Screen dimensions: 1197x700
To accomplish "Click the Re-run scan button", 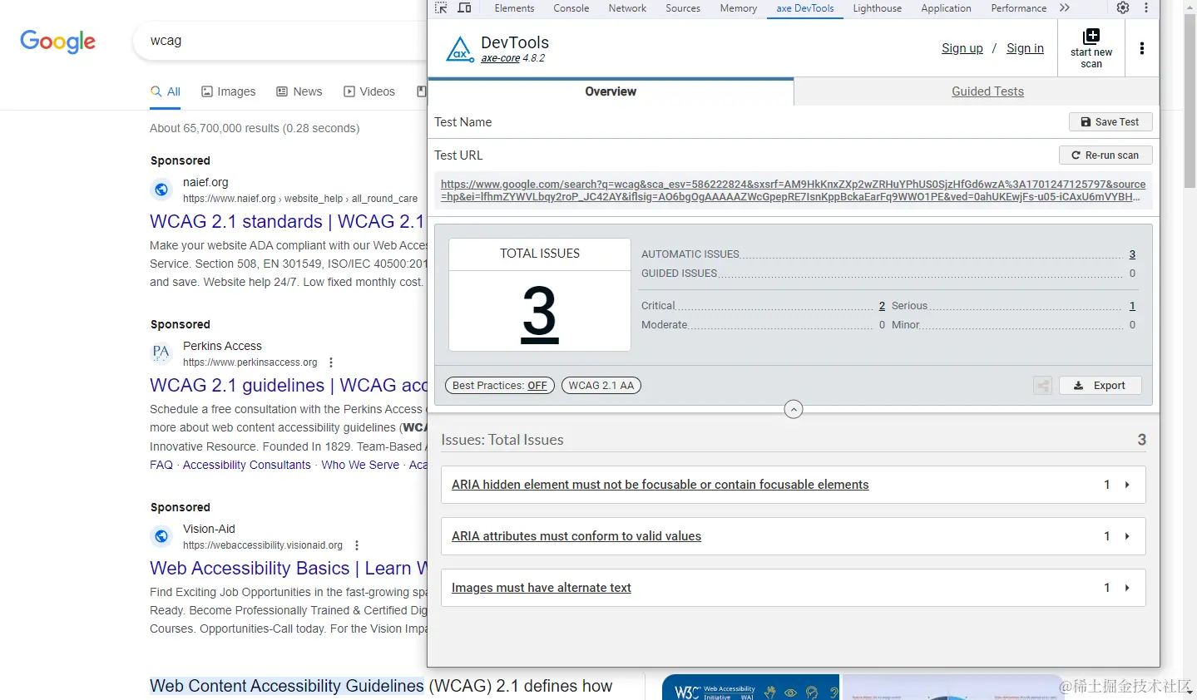I will point(1105,155).
